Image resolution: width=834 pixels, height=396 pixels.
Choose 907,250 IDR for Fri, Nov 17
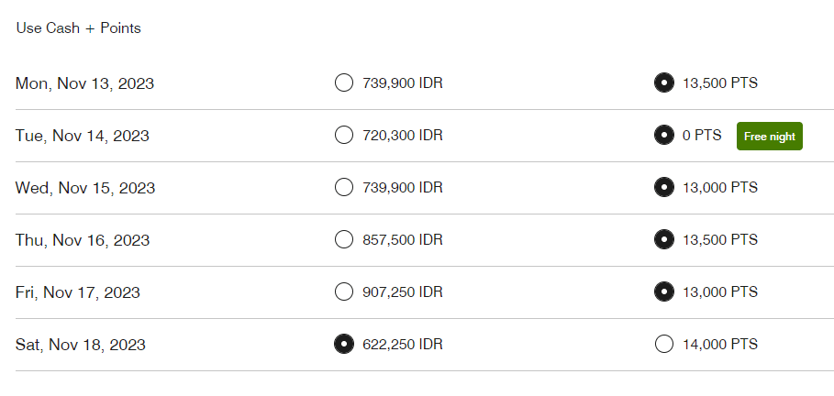[x=344, y=292]
